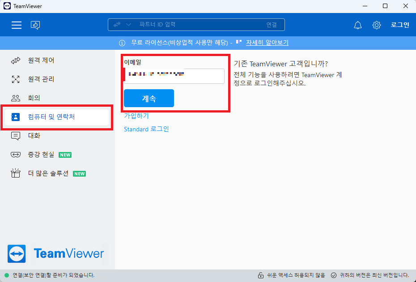This screenshot has height=282, width=416.
Task: Open the feedback icon in top bar
Action: 35,25
